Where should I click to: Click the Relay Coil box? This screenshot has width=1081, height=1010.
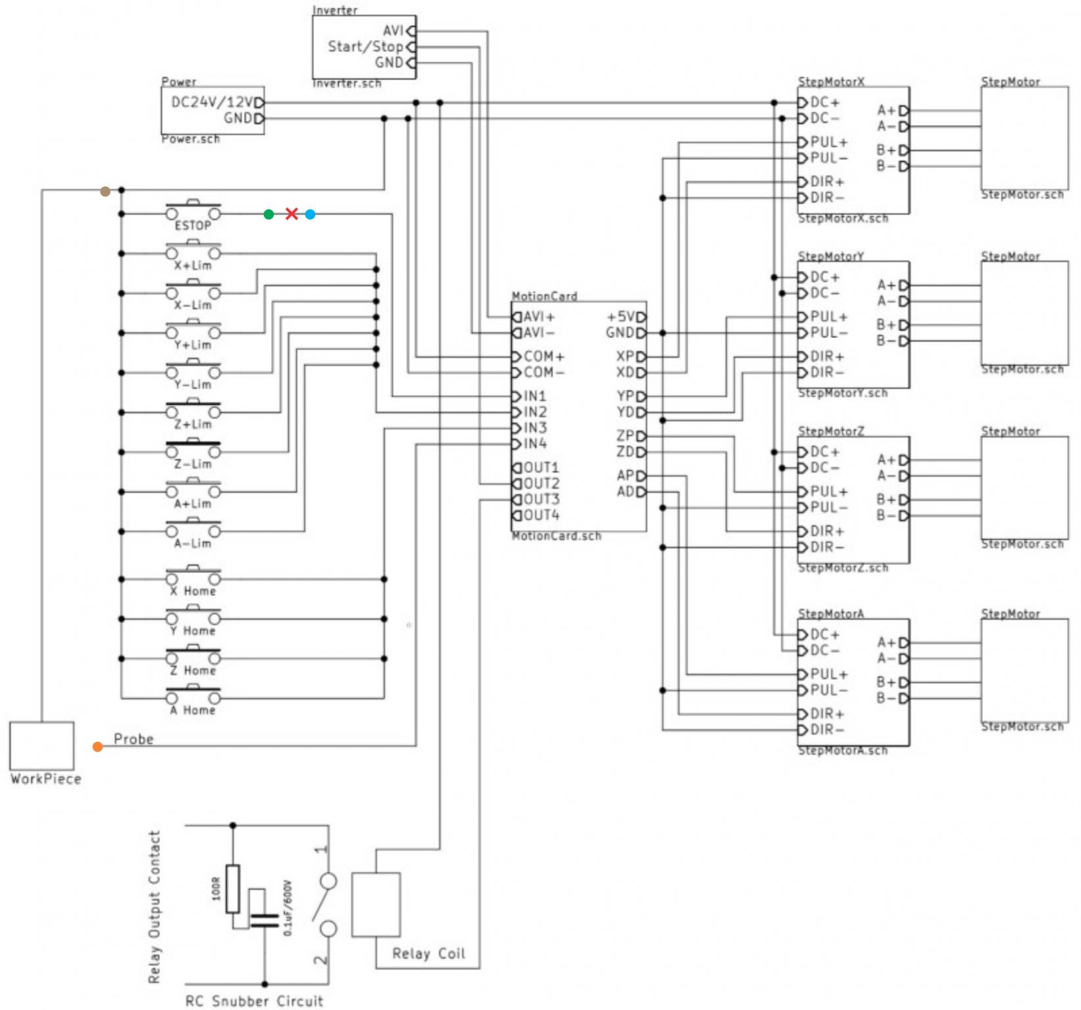pos(376,904)
